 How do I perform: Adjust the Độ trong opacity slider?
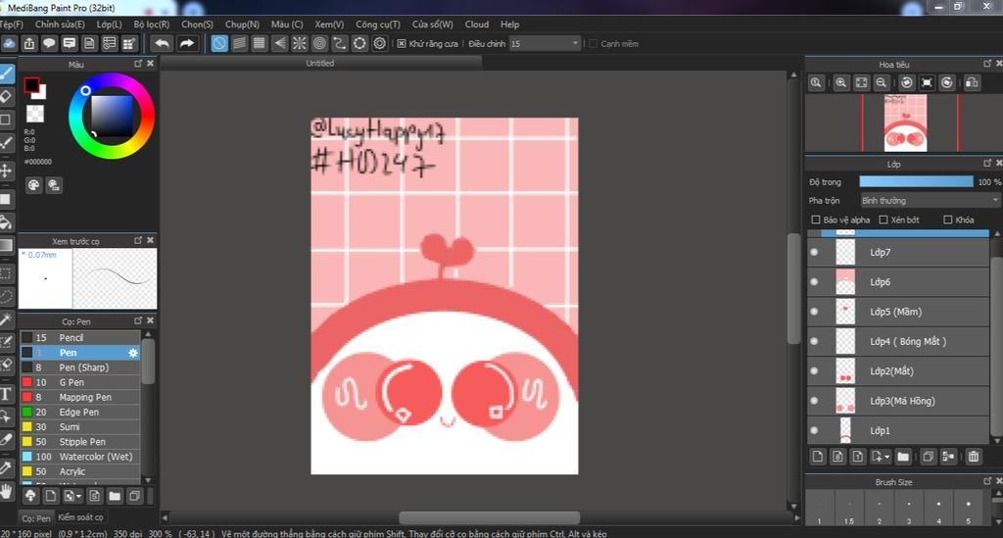click(x=916, y=181)
